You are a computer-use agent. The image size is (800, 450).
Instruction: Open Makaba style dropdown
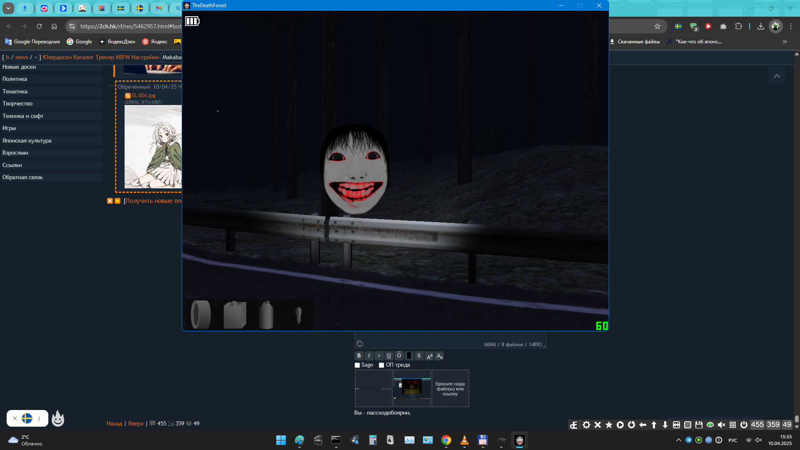point(171,57)
